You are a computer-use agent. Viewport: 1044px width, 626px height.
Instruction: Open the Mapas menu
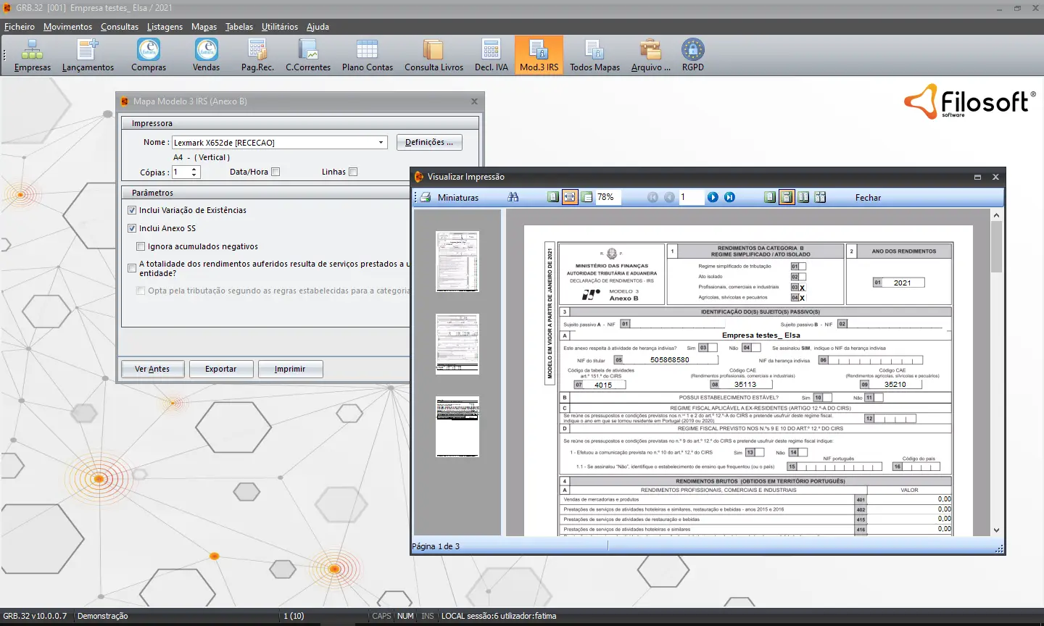(204, 26)
